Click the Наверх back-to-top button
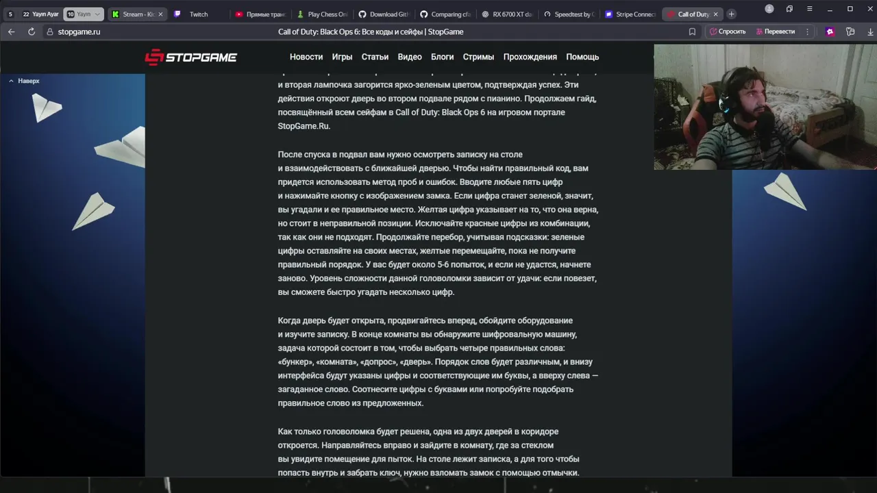877x493 pixels. 24,81
